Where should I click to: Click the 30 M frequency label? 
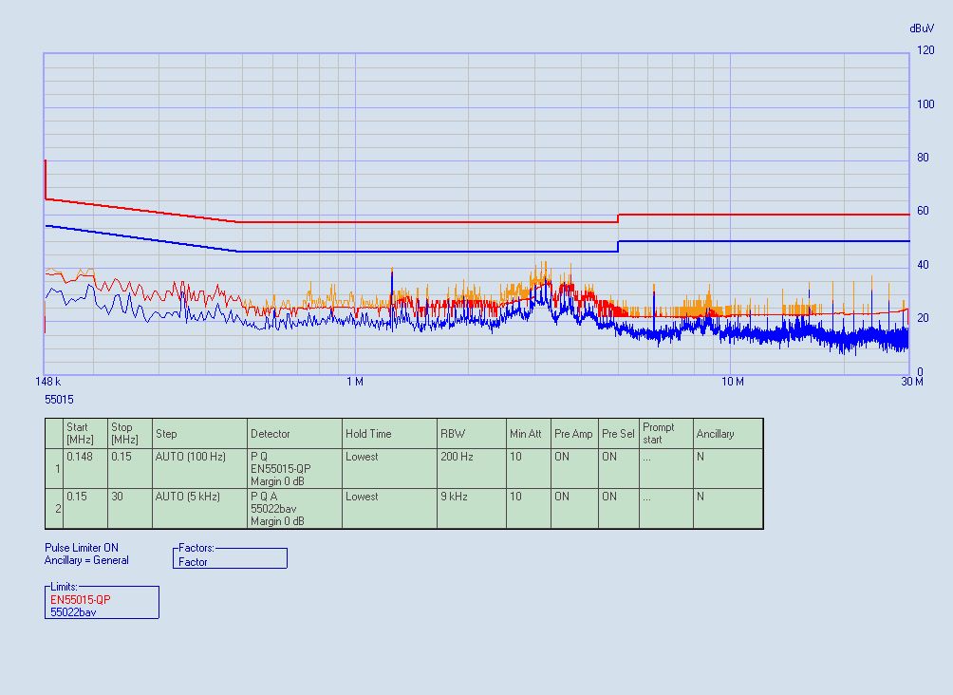(911, 382)
